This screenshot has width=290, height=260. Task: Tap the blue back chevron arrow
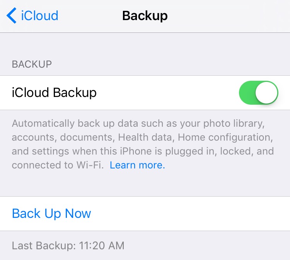[12, 15]
